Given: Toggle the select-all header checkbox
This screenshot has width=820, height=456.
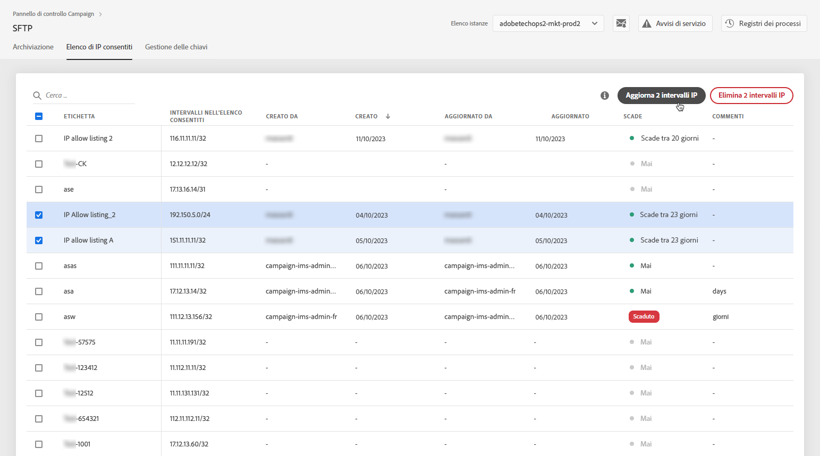Looking at the screenshot, I should [39, 116].
